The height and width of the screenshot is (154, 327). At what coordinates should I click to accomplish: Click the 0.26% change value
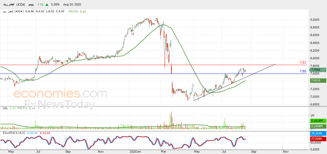coord(55,4)
